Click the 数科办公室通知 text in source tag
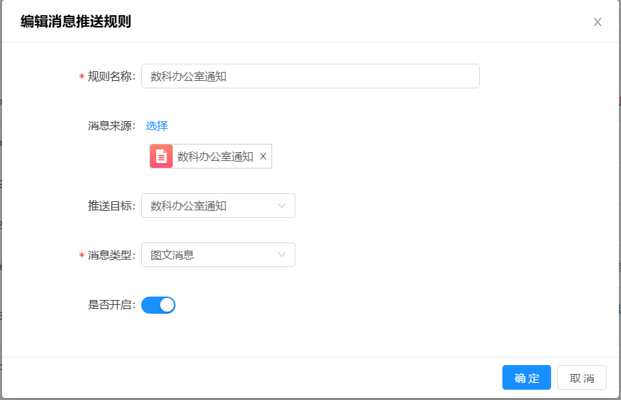 click(x=215, y=156)
